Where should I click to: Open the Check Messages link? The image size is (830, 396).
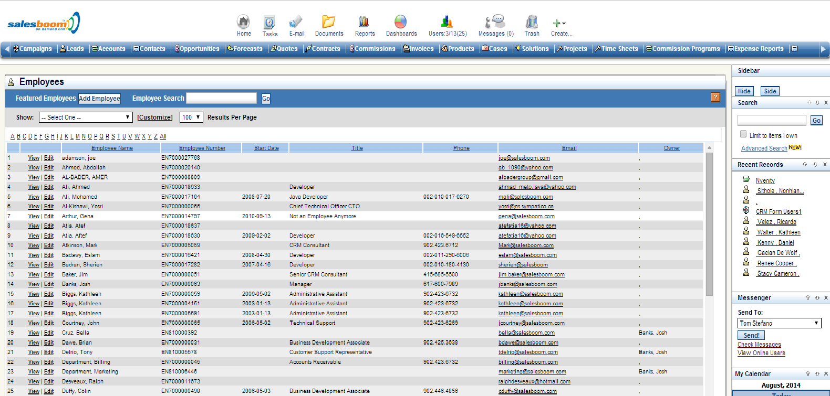pos(759,345)
